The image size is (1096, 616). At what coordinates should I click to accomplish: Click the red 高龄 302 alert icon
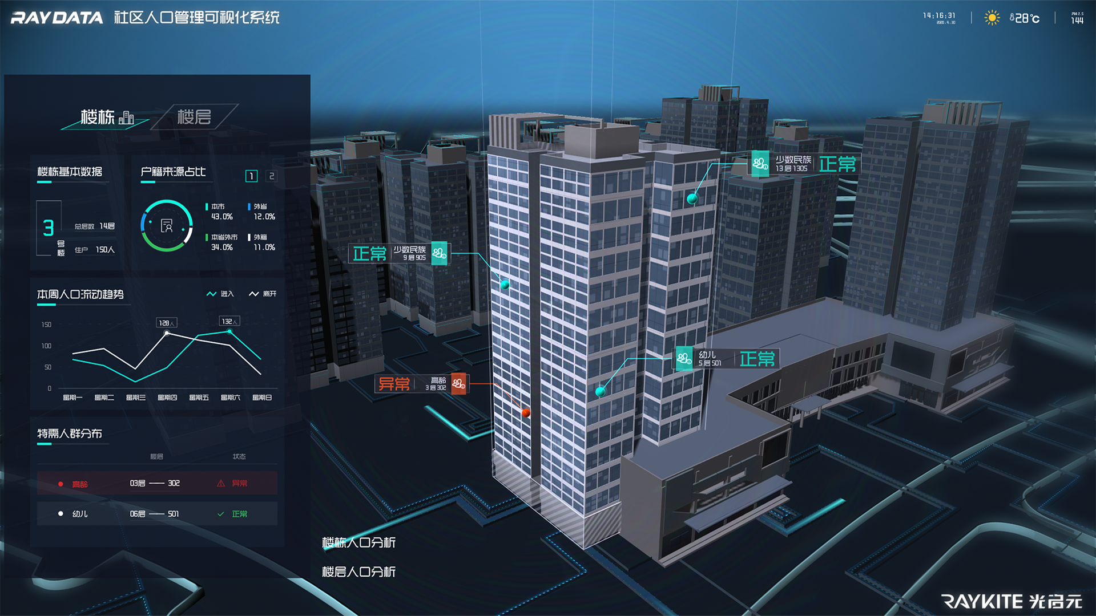458,383
